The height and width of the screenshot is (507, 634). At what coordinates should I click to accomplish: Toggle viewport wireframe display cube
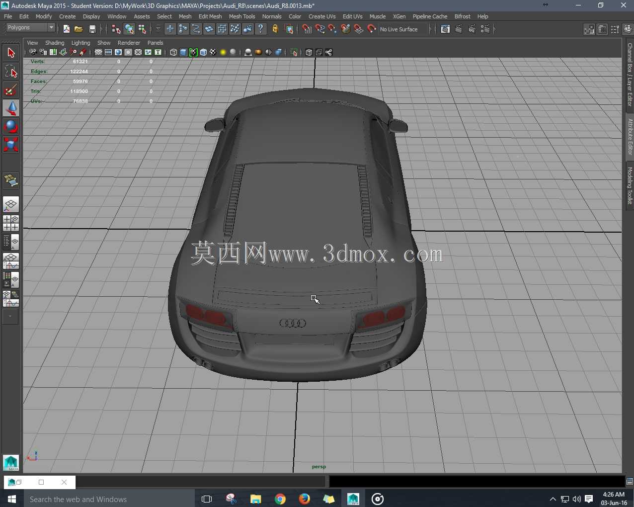coord(173,52)
